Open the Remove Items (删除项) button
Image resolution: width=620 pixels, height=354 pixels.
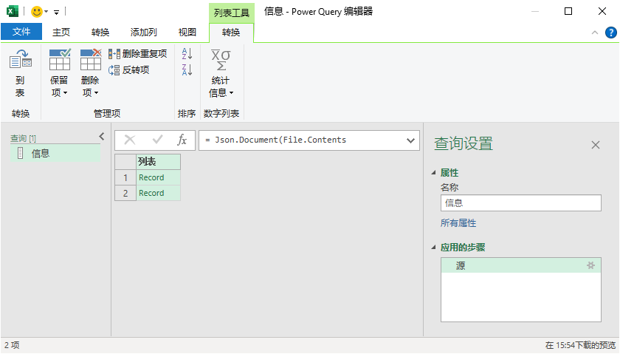pos(91,73)
